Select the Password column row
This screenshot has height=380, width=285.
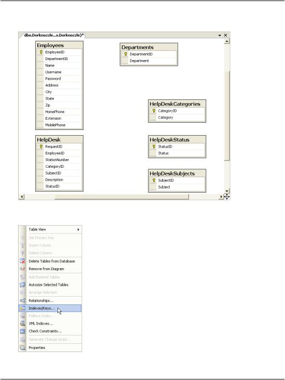tap(60, 79)
